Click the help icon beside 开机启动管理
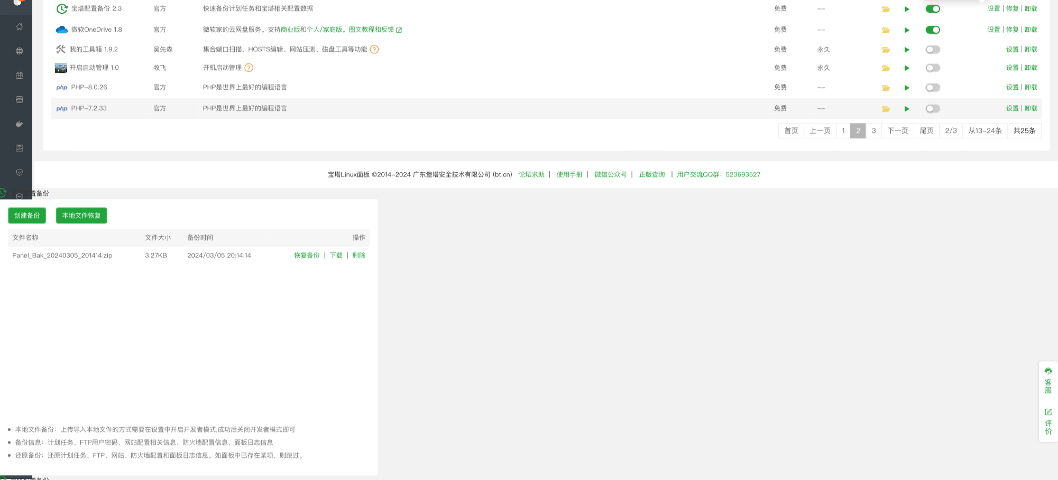This screenshot has height=480, width=1058. (x=249, y=68)
